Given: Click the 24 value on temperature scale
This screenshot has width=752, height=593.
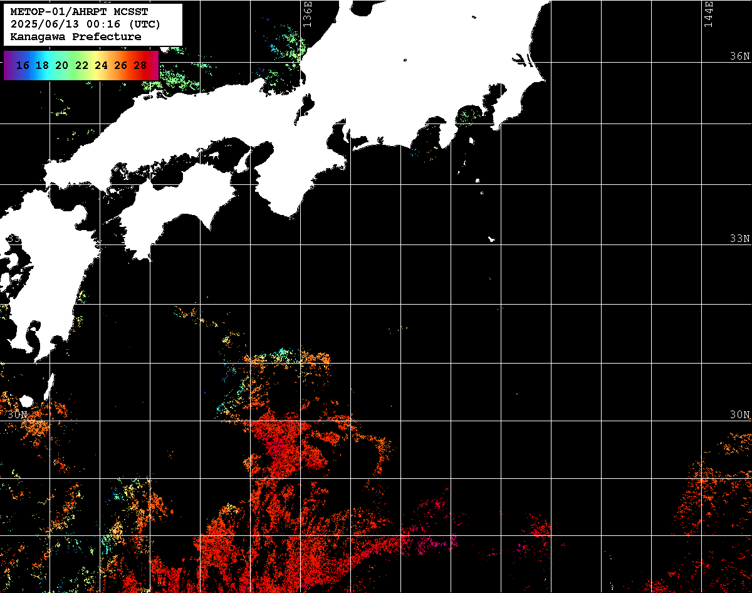Looking at the screenshot, I should click(101, 65).
